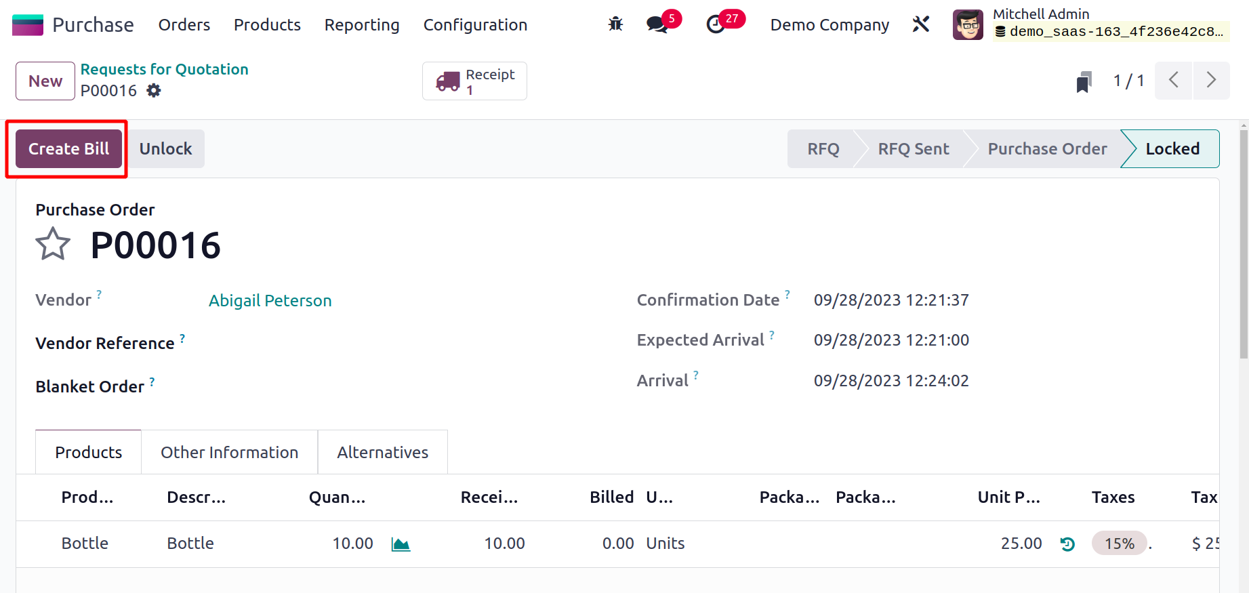Click the bookmark icon near pager
This screenshot has width=1249, height=593.
[1084, 82]
